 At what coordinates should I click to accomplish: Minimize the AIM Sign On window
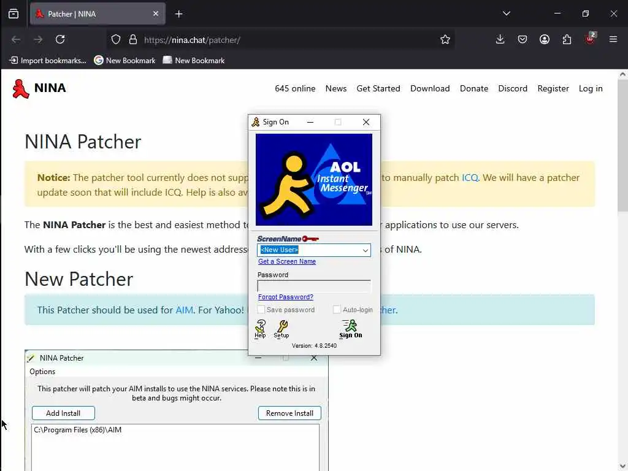pos(310,122)
